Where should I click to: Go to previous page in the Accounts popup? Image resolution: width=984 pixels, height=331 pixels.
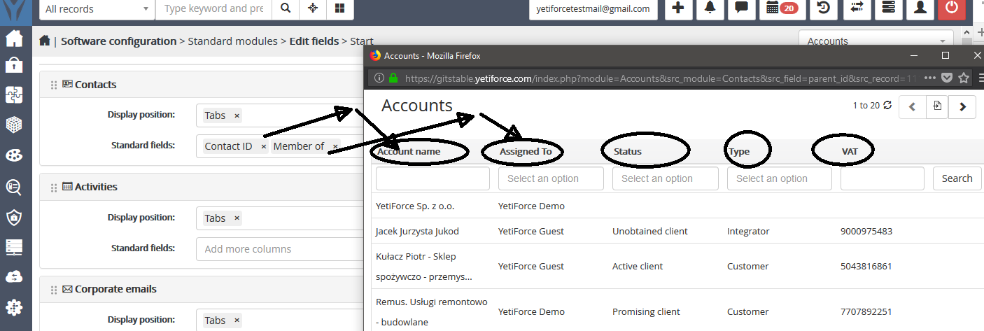pyautogui.click(x=912, y=106)
